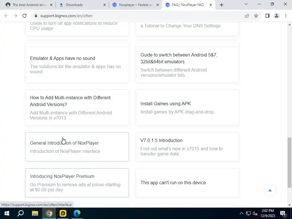Click the muted volume tray icon

point(255,213)
